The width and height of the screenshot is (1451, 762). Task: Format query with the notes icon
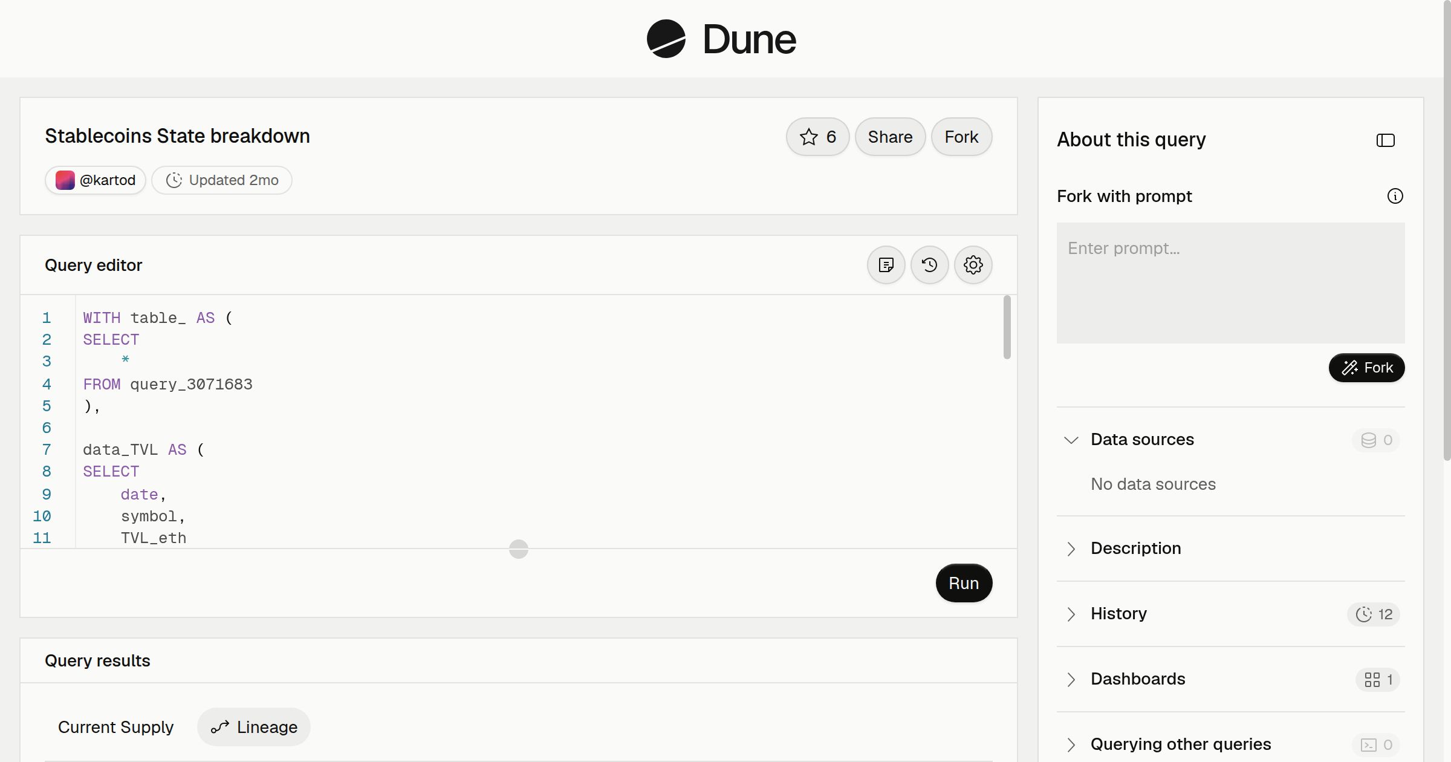click(886, 265)
